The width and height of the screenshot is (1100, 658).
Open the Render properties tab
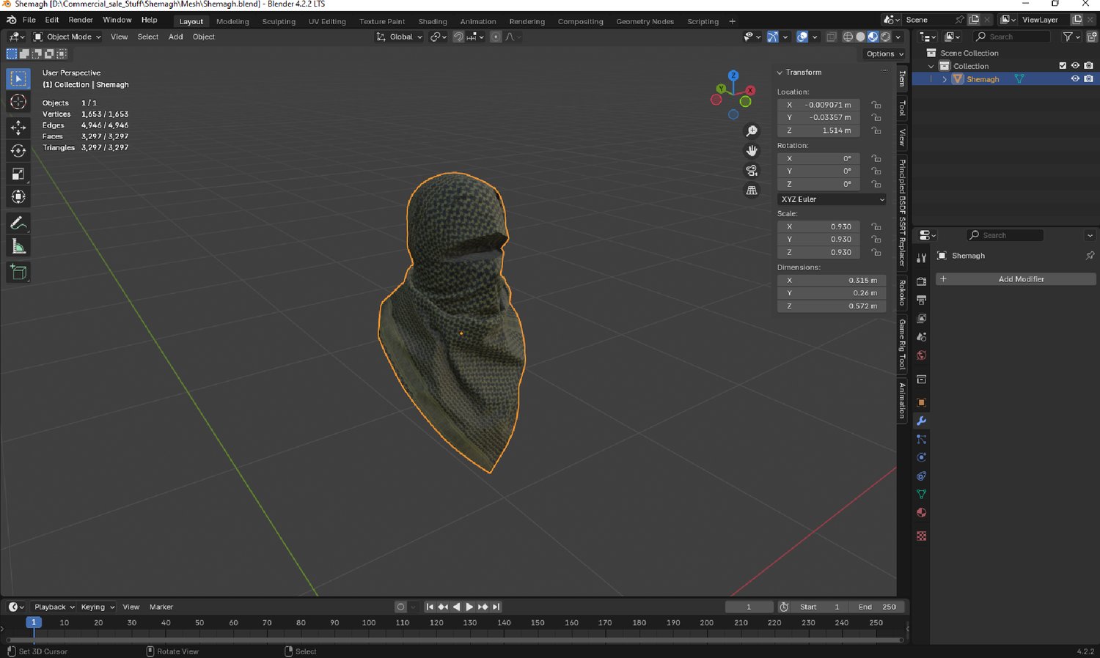[x=922, y=281]
